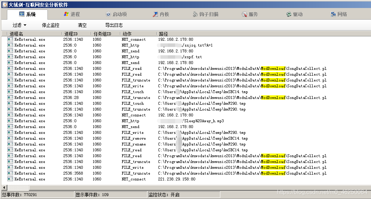
Task: Click the 火绒剑 shield icon in title bar
Action: [x=5, y=4]
